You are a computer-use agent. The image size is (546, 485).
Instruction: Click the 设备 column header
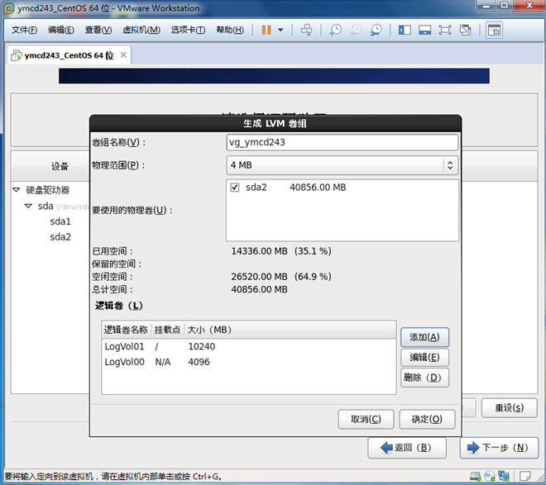[60, 166]
